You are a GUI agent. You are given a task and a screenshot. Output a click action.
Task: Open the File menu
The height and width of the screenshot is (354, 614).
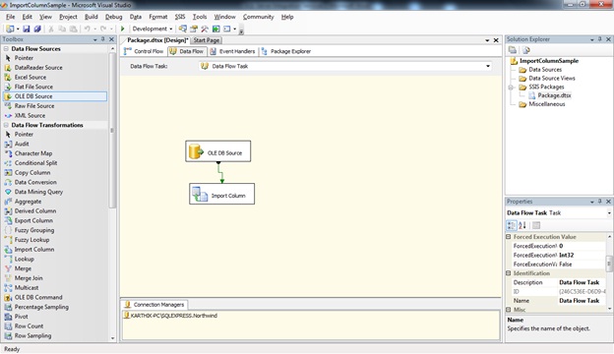[x=10, y=17]
